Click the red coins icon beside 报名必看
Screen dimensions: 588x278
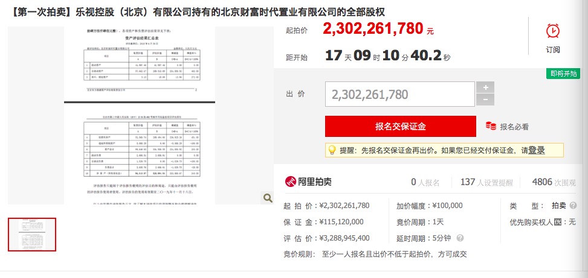(x=491, y=126)
